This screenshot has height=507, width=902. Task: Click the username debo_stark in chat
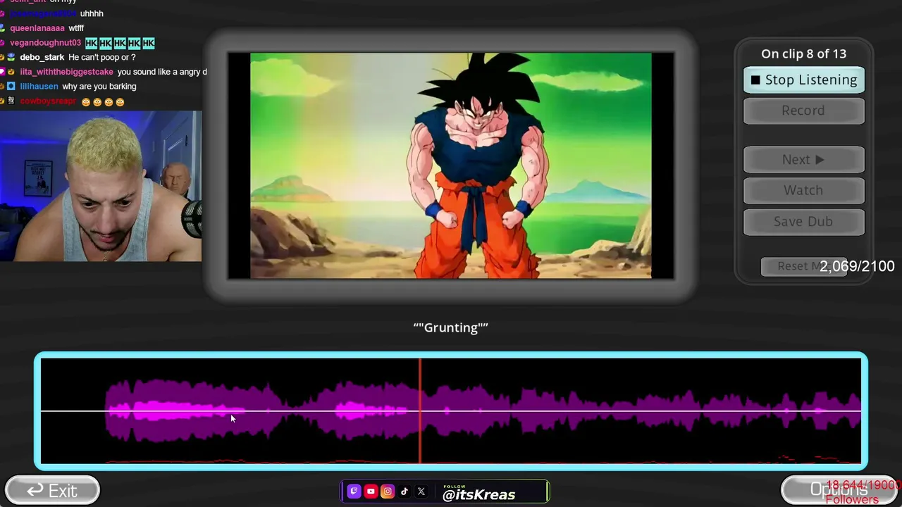(x=42, y=58)
